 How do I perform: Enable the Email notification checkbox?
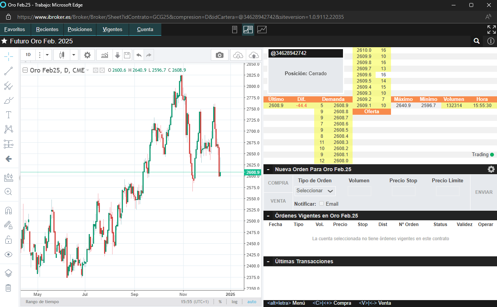(322, 204)
